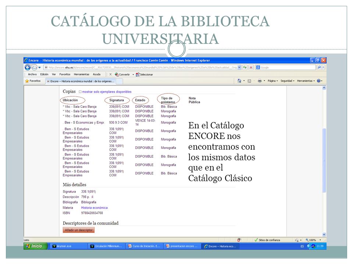The height and width of the screenshot is (264, 353).
Task: Click the Ubicación column header
Action: coord(70,100)
